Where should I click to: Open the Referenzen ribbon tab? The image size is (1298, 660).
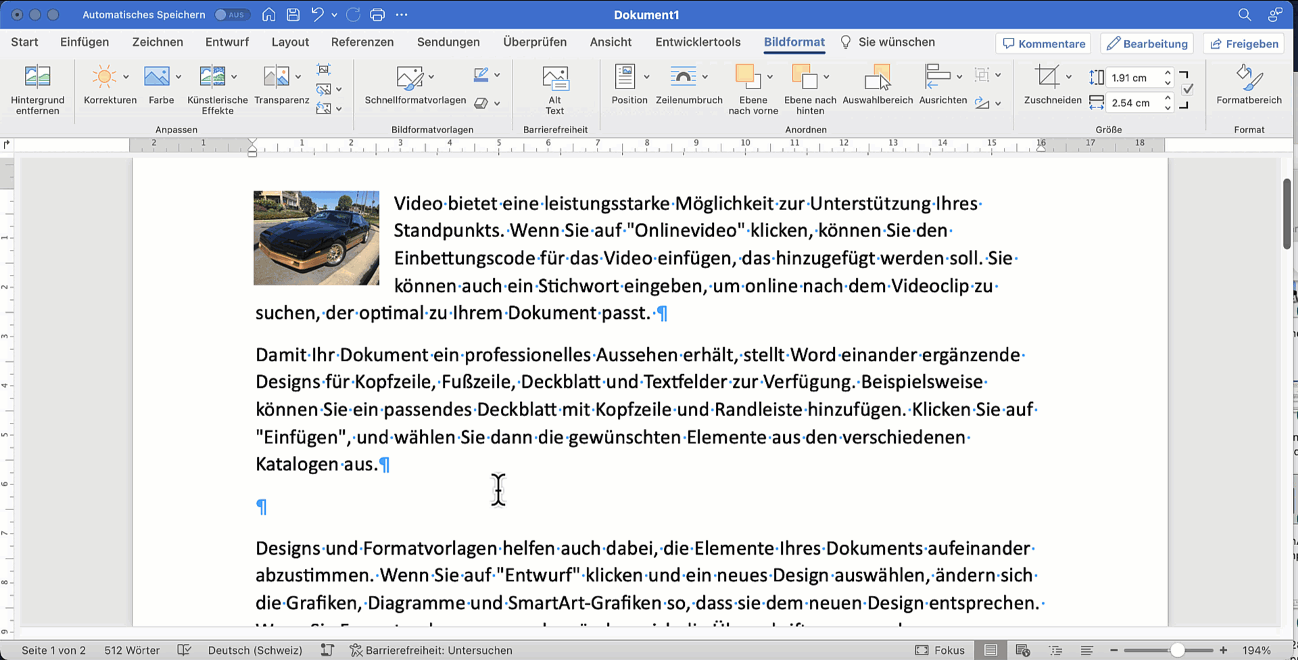click(362, 42)
